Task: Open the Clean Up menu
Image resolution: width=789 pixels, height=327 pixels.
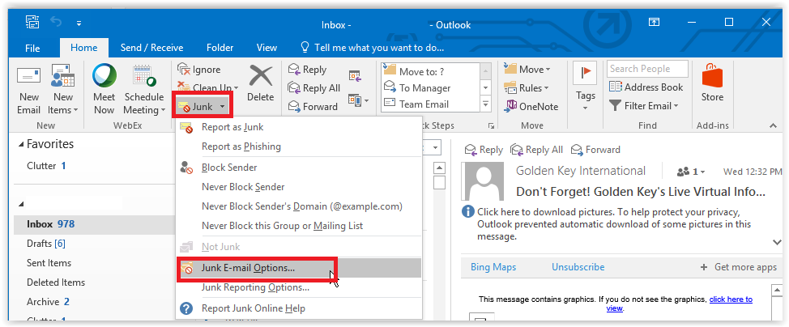Action: coord(207,87)
